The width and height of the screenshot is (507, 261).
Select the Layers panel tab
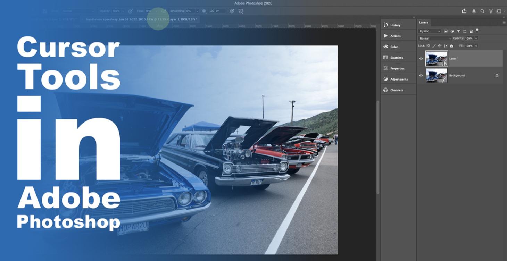(x=424, y=22)
